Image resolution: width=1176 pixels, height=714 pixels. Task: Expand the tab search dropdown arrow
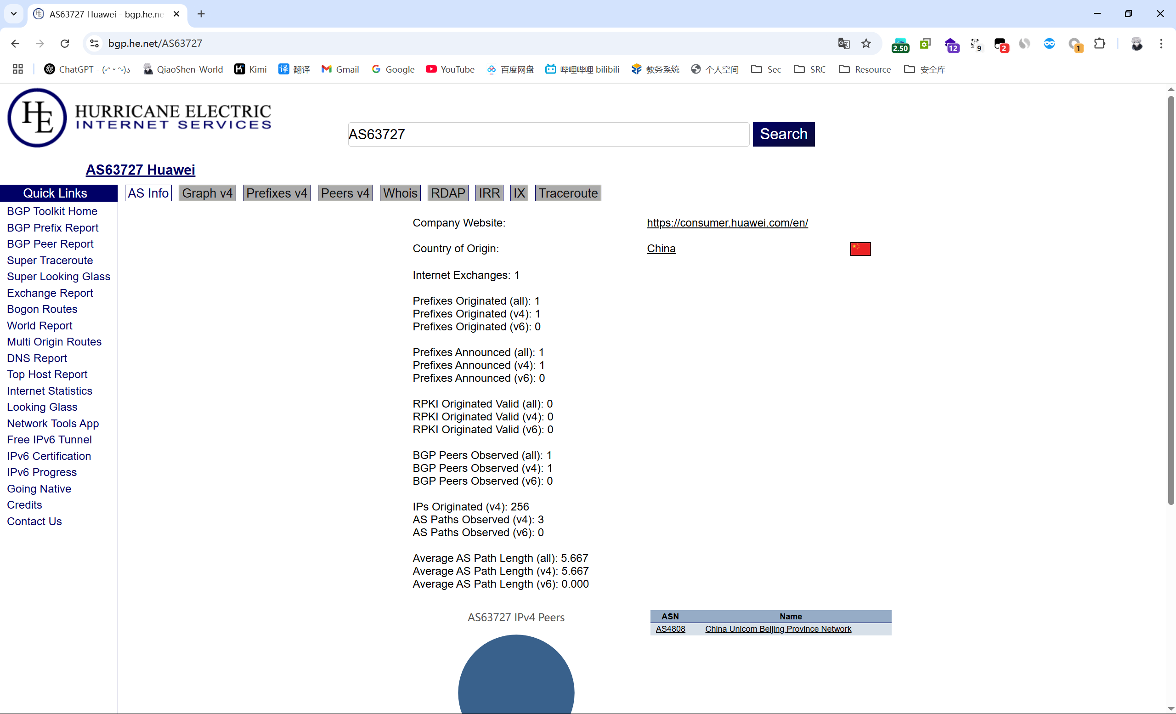point(14,14)
